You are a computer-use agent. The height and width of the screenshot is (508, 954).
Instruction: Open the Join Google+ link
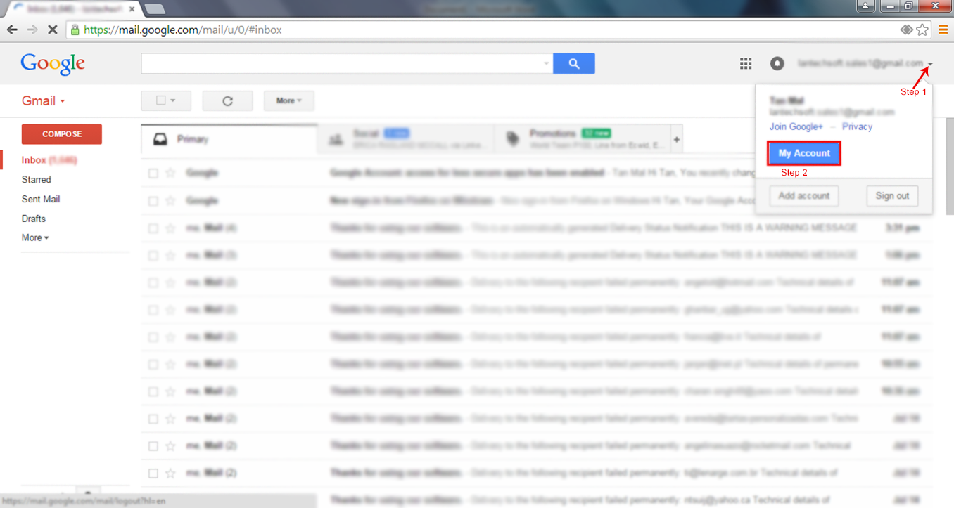796,127
